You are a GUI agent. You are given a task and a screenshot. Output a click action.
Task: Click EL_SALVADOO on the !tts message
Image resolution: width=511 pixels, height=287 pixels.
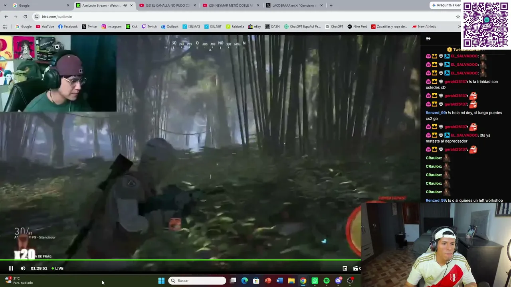(x=464, y=135)
